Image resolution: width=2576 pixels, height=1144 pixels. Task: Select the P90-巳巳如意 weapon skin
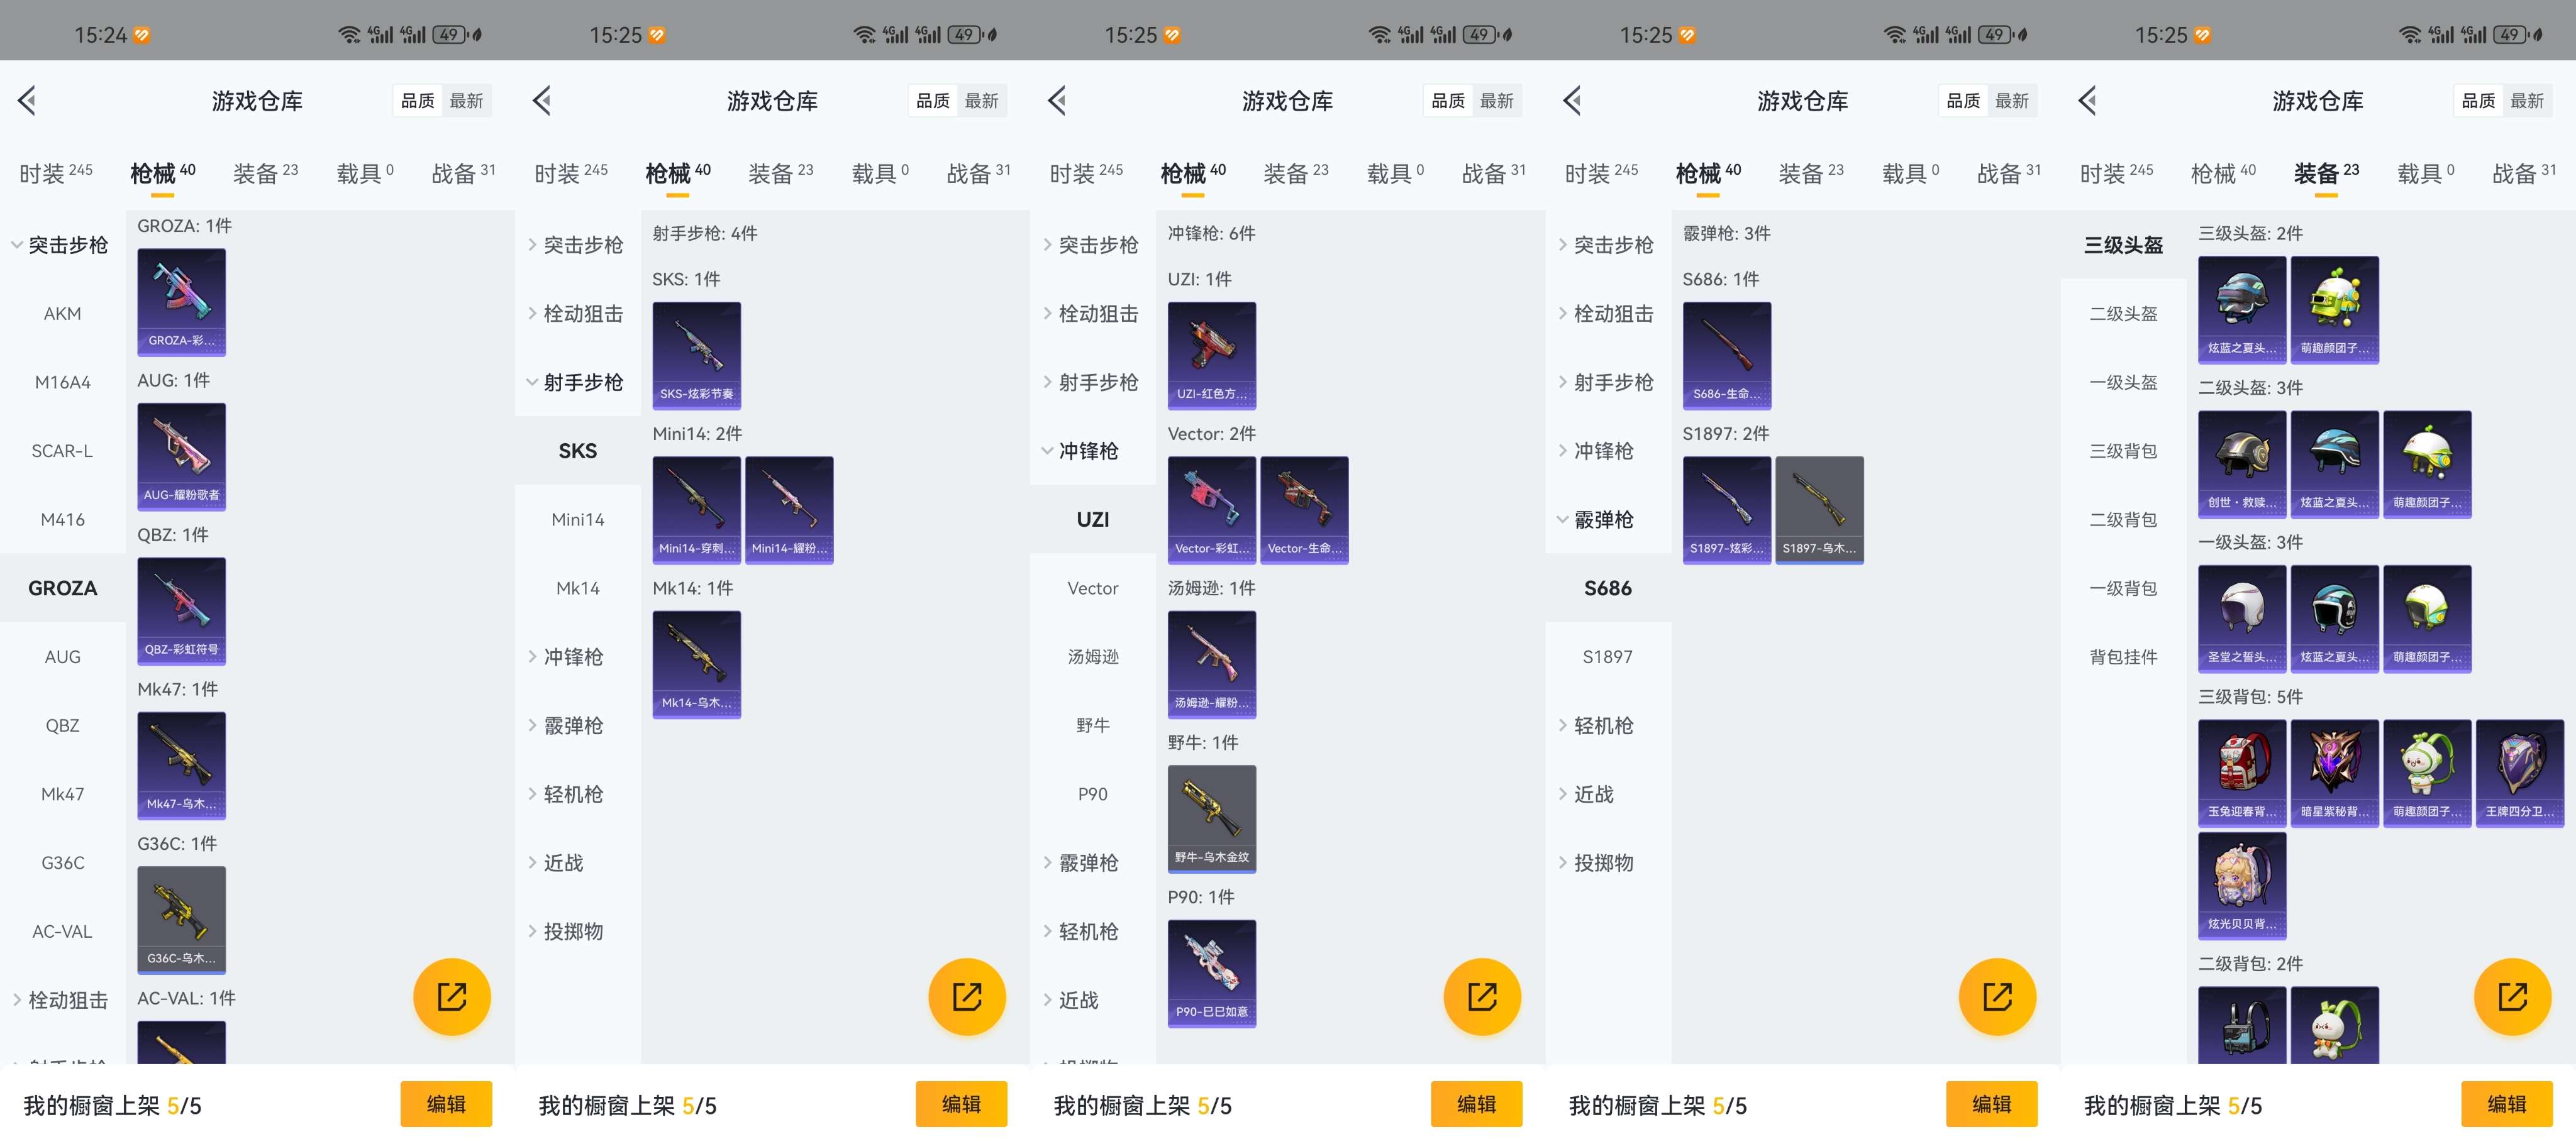pos(1211,974)
